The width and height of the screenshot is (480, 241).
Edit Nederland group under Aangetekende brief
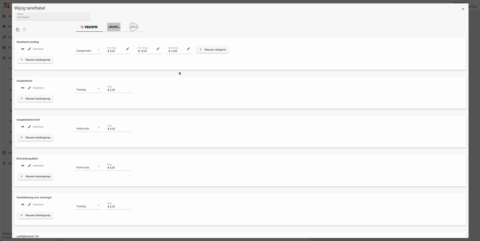pos(29,127)
